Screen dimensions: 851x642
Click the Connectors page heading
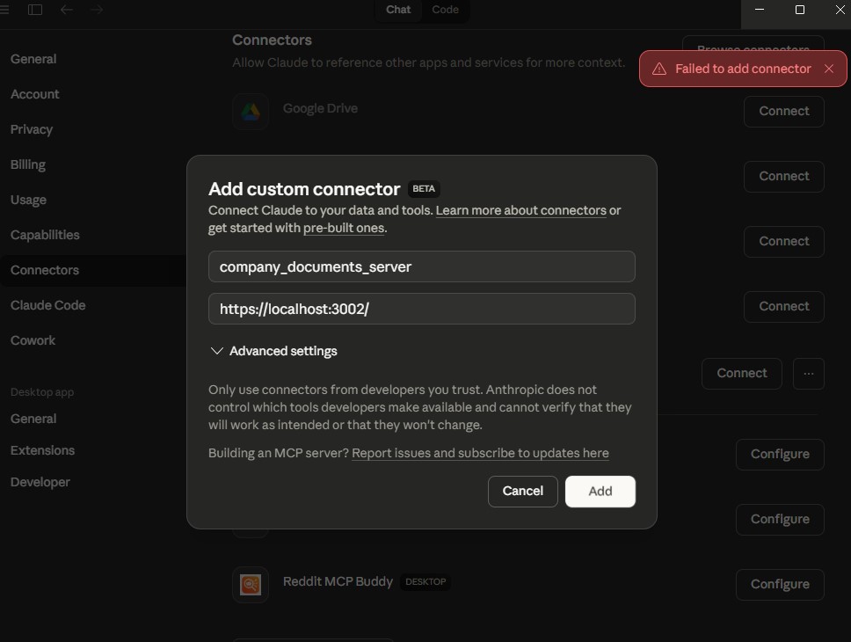[272, 40]
